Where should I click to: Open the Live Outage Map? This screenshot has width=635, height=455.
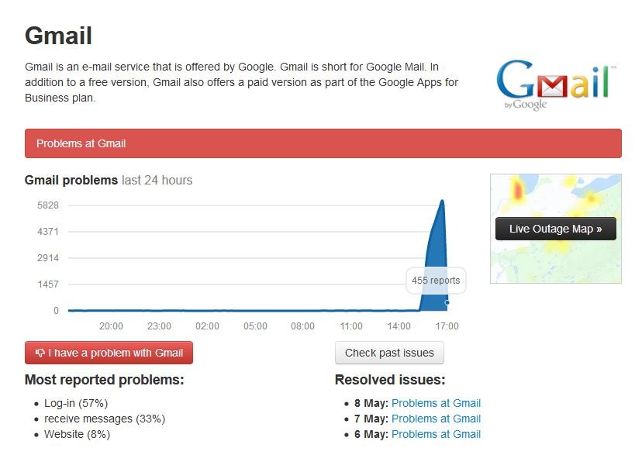pyautogui.click(x=556, y=229)
